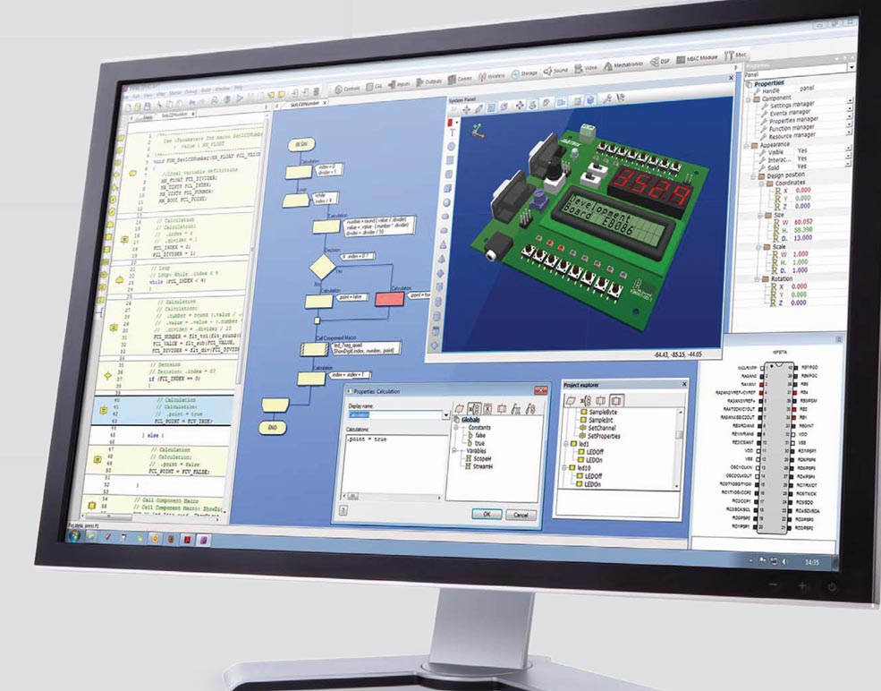Collapse the Rotation group in Properties pane
Viewport: 881px width, 691px height.
click(758, 279)
